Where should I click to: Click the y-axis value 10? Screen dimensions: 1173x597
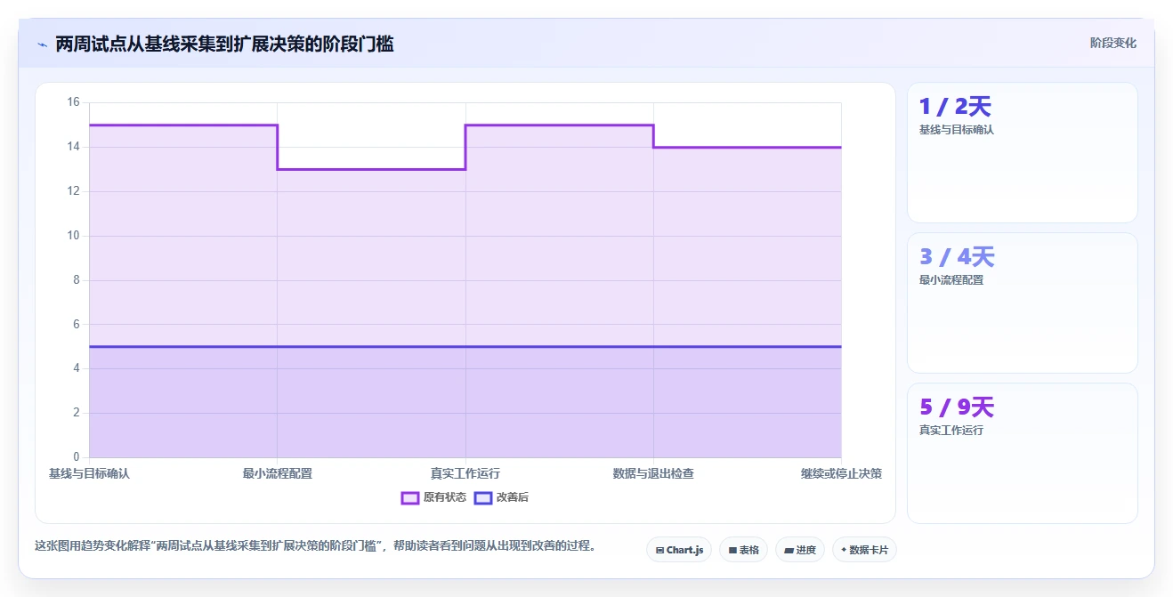[73, 236]
